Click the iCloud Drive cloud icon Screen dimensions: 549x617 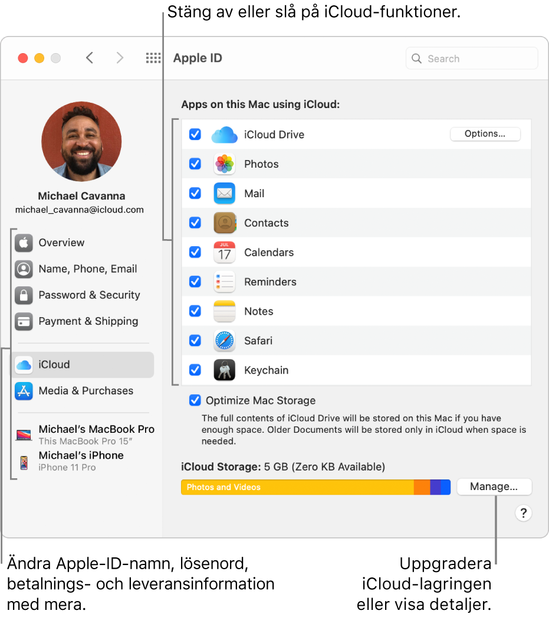224,135
